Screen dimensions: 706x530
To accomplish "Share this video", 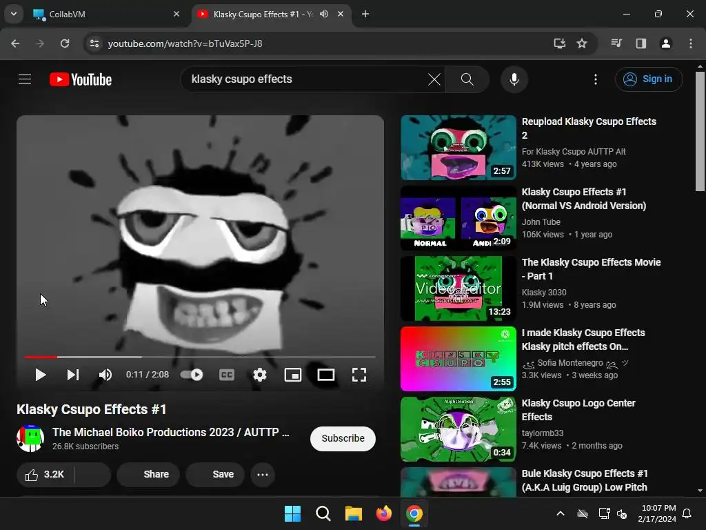I will click(x=148, y=475).
